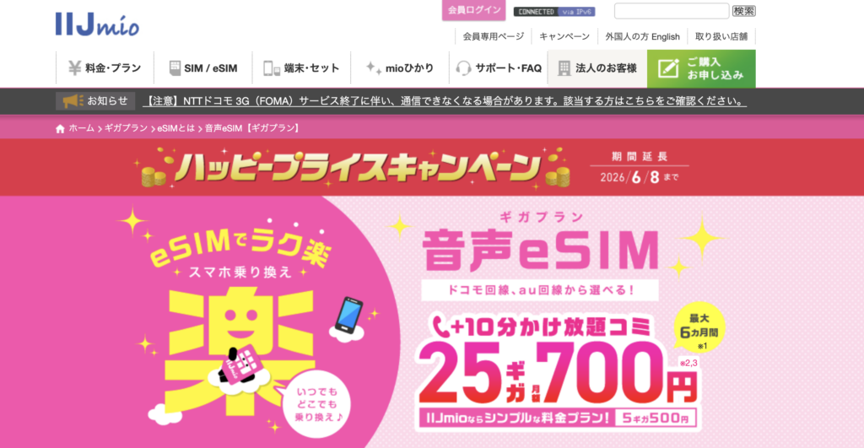Click the ハッピープライスキャンペーン banner
The width and height of the screenshot is (864, 448).
coord(432,168)
